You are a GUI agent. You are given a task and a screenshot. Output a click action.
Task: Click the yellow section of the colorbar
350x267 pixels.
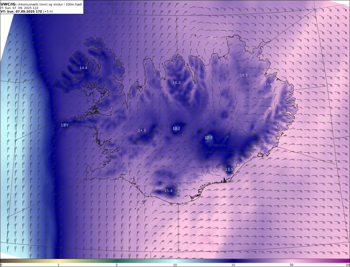click(59, 261)
